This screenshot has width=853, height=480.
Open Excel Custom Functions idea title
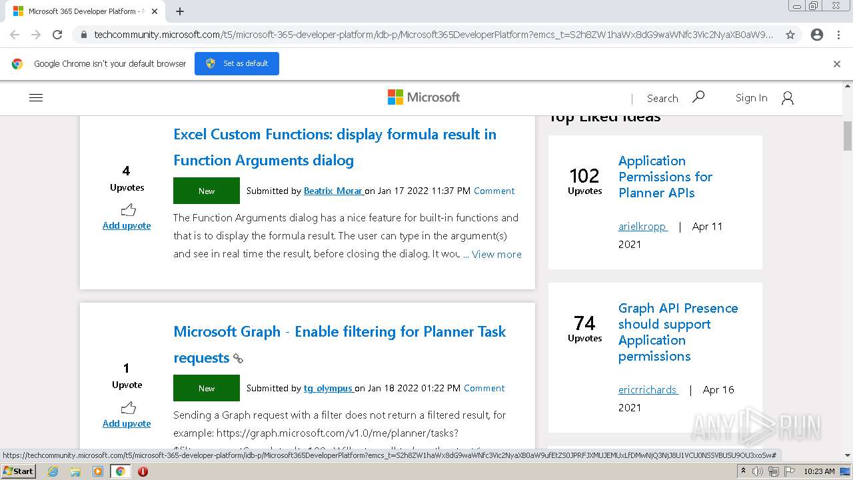tap(335, 147)
